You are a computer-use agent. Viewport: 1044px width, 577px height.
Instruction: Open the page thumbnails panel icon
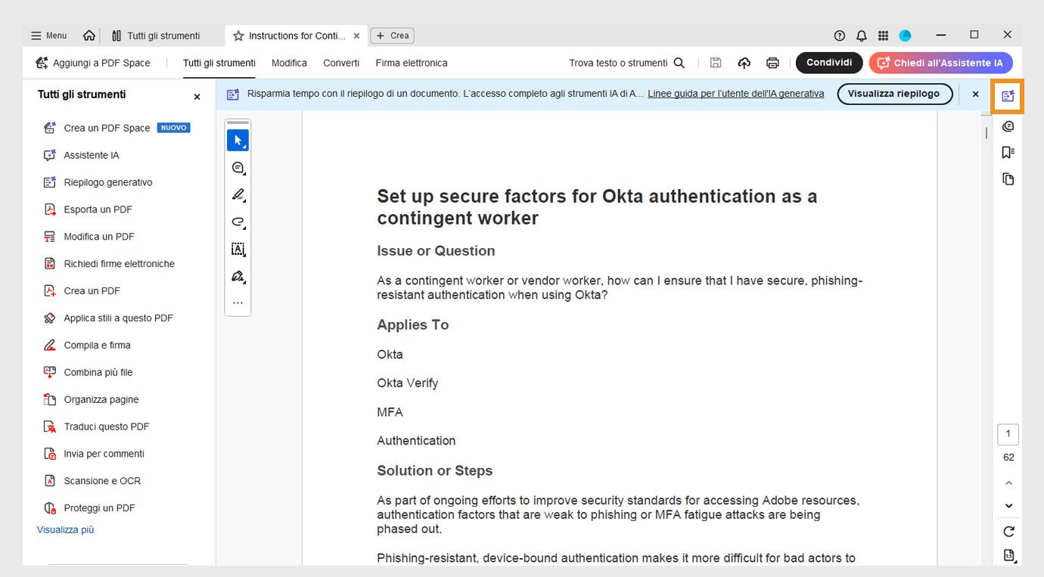[x=1007, y=179]
